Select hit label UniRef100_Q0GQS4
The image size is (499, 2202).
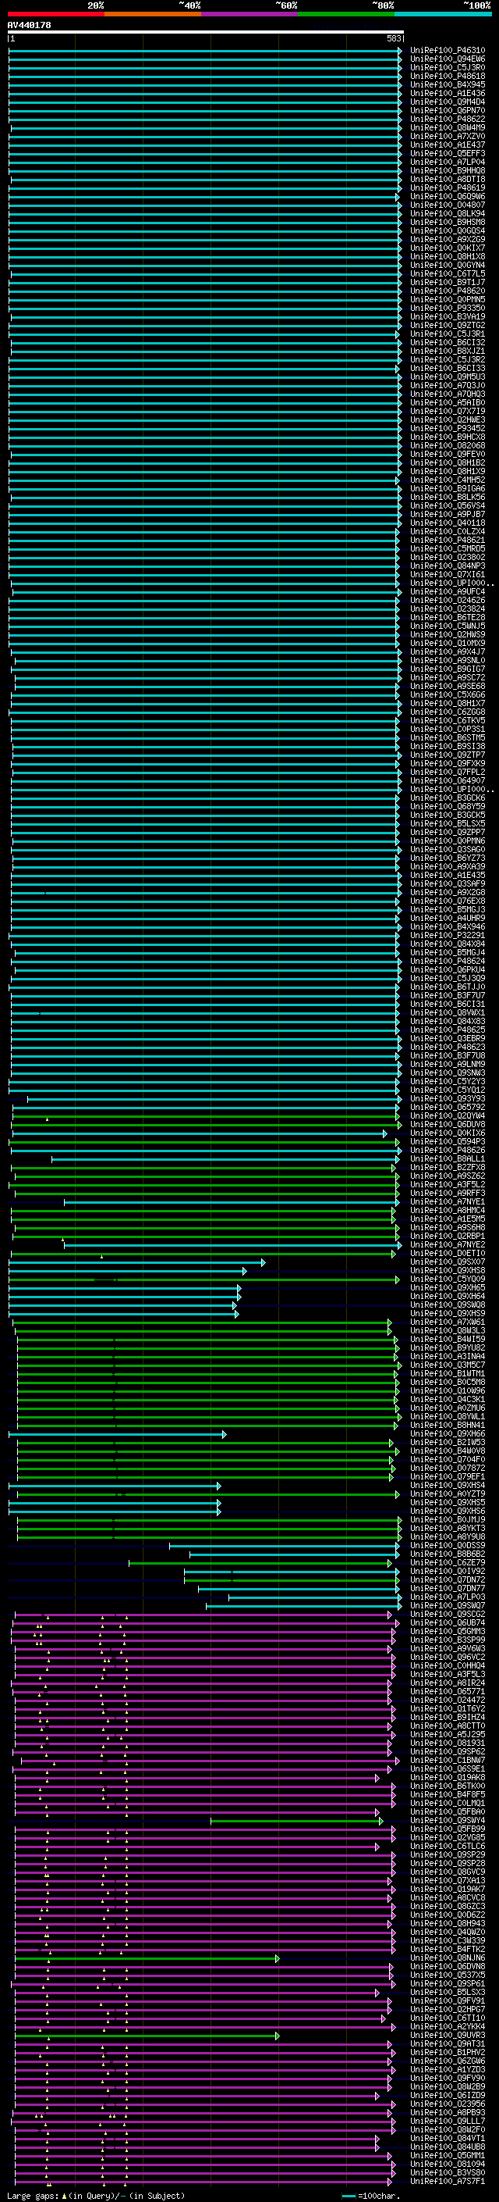[448, 230]
